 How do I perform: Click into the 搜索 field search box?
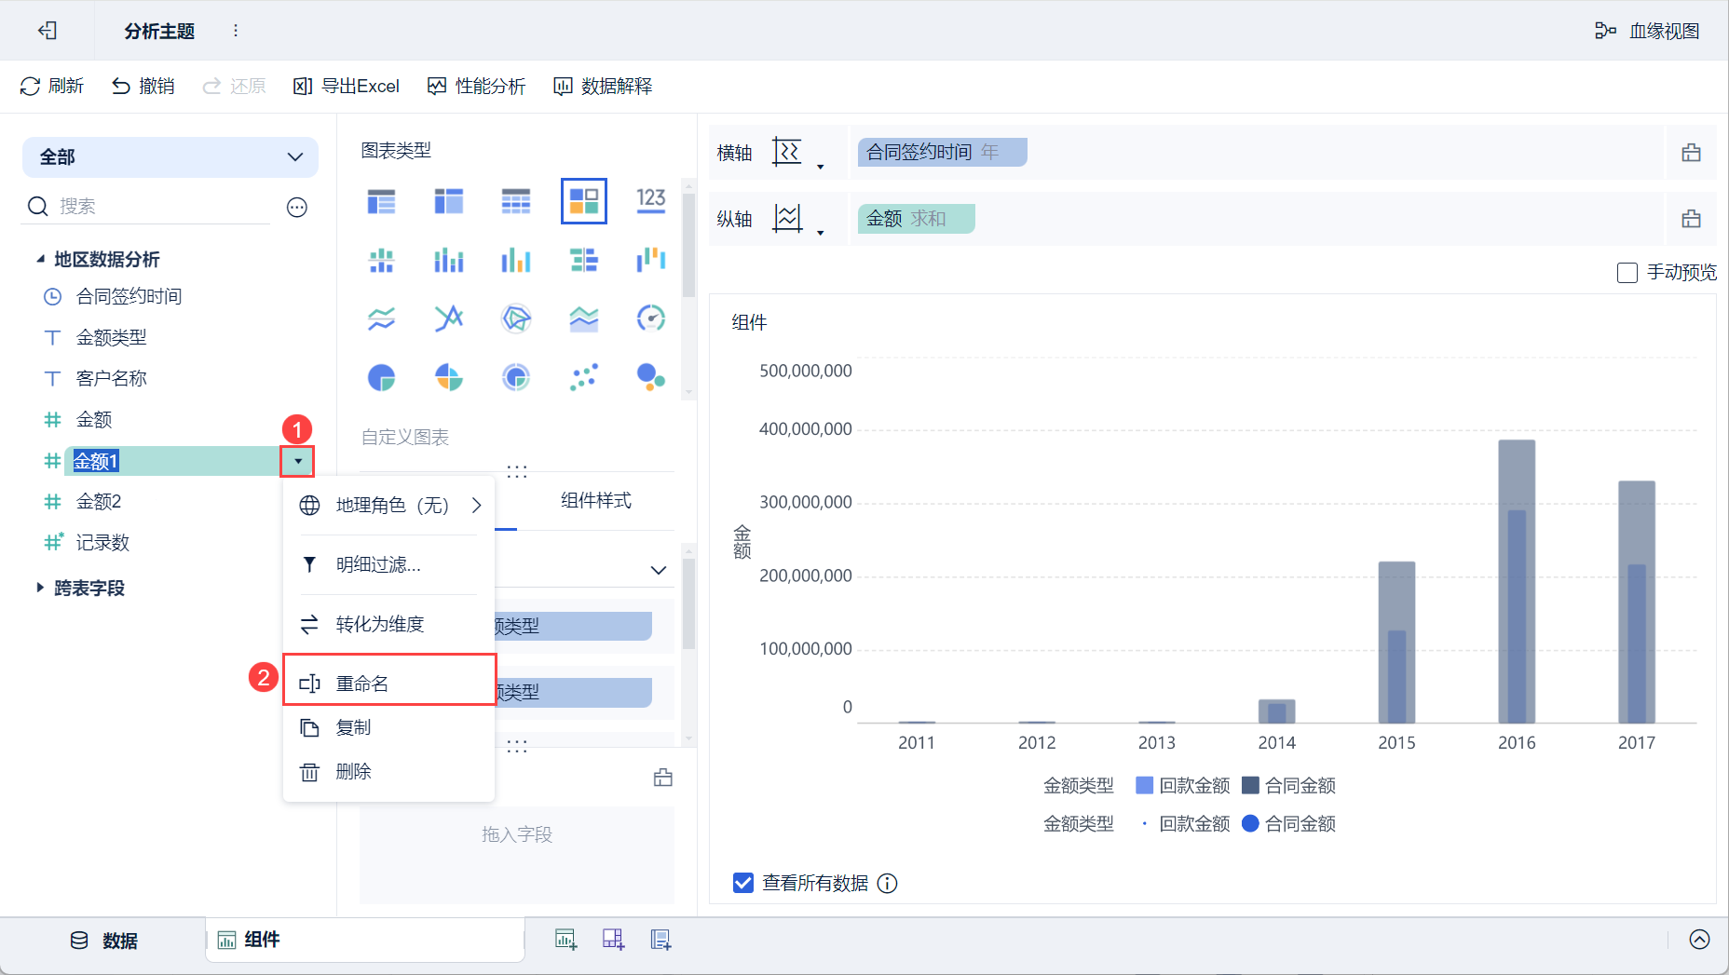pyautogui.click(x=161, y=207)
